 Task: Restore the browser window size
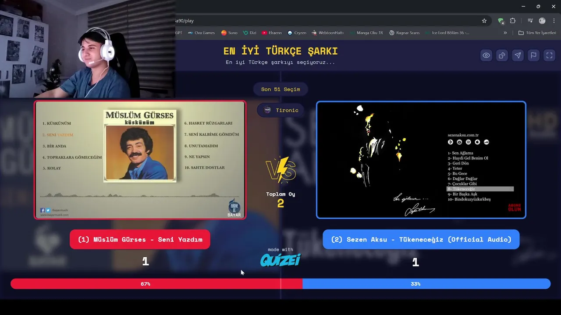tap(538, 7)
